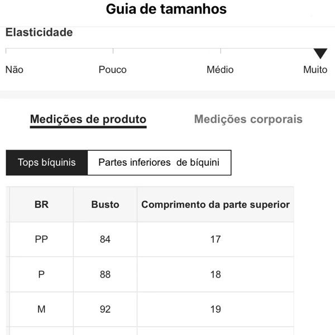Viewport: 335px width, 335px height.
Task: Click the elasticity triangle marker at Muito
Action: click(x=320, y=54)
